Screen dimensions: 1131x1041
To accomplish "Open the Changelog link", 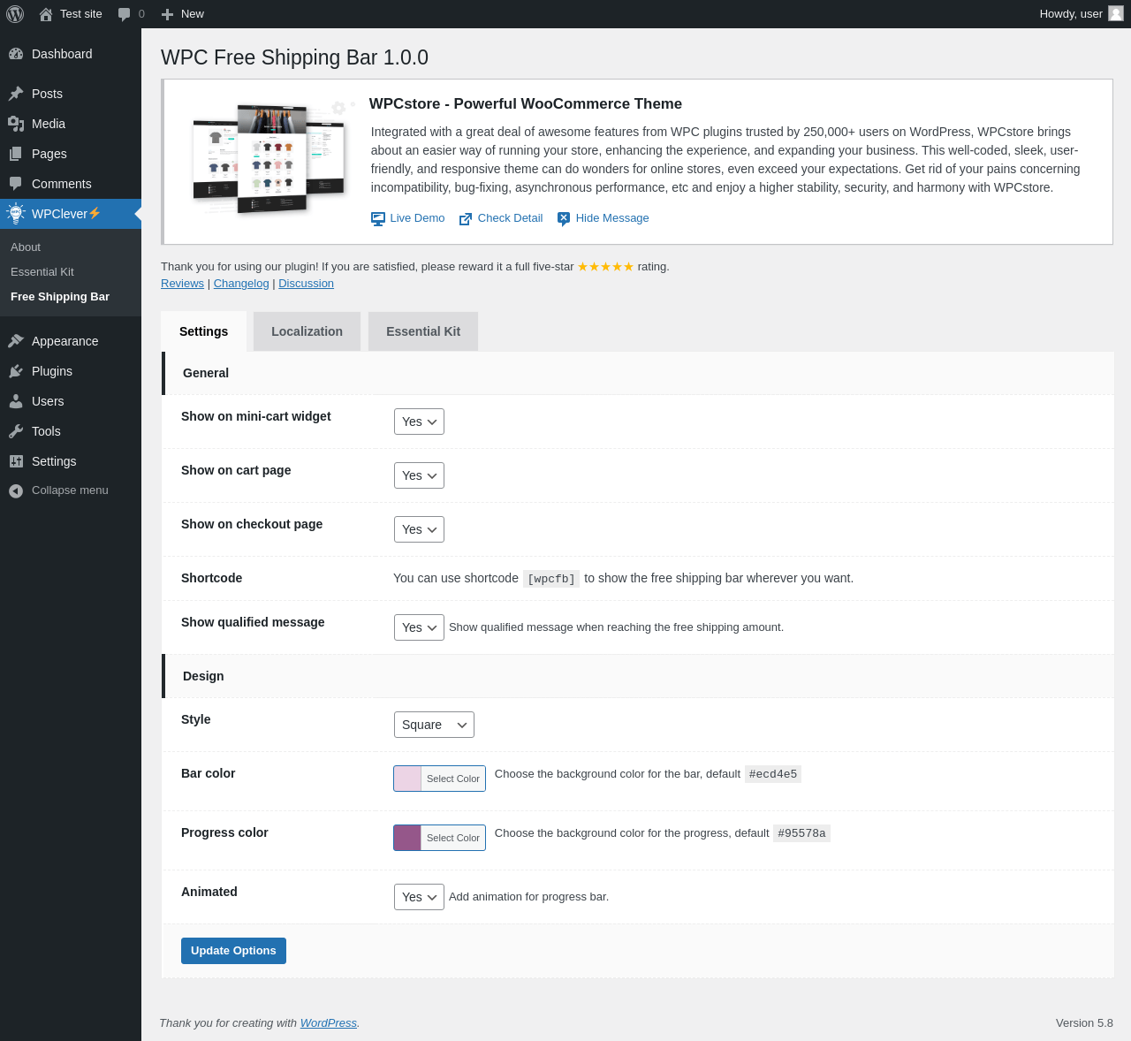I will pos(241,284).
